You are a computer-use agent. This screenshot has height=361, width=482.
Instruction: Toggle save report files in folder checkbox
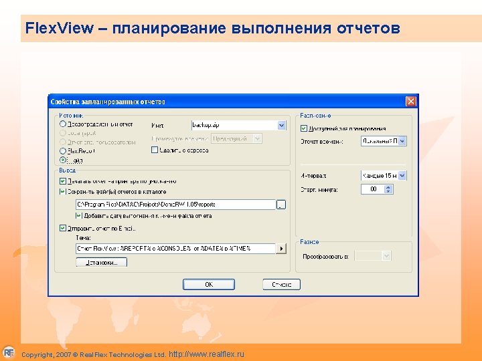point(63,192)
